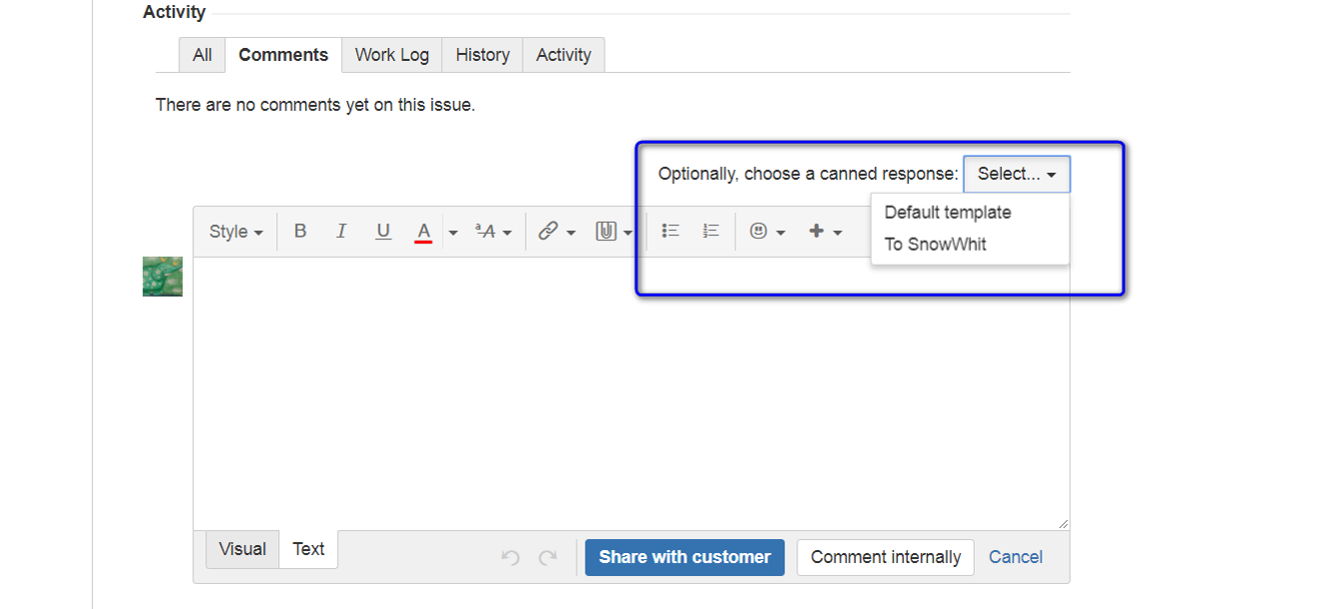This screenshot has width=1317, height=609.
Task: Click the red text color A button
Action: tap(423, 231)
